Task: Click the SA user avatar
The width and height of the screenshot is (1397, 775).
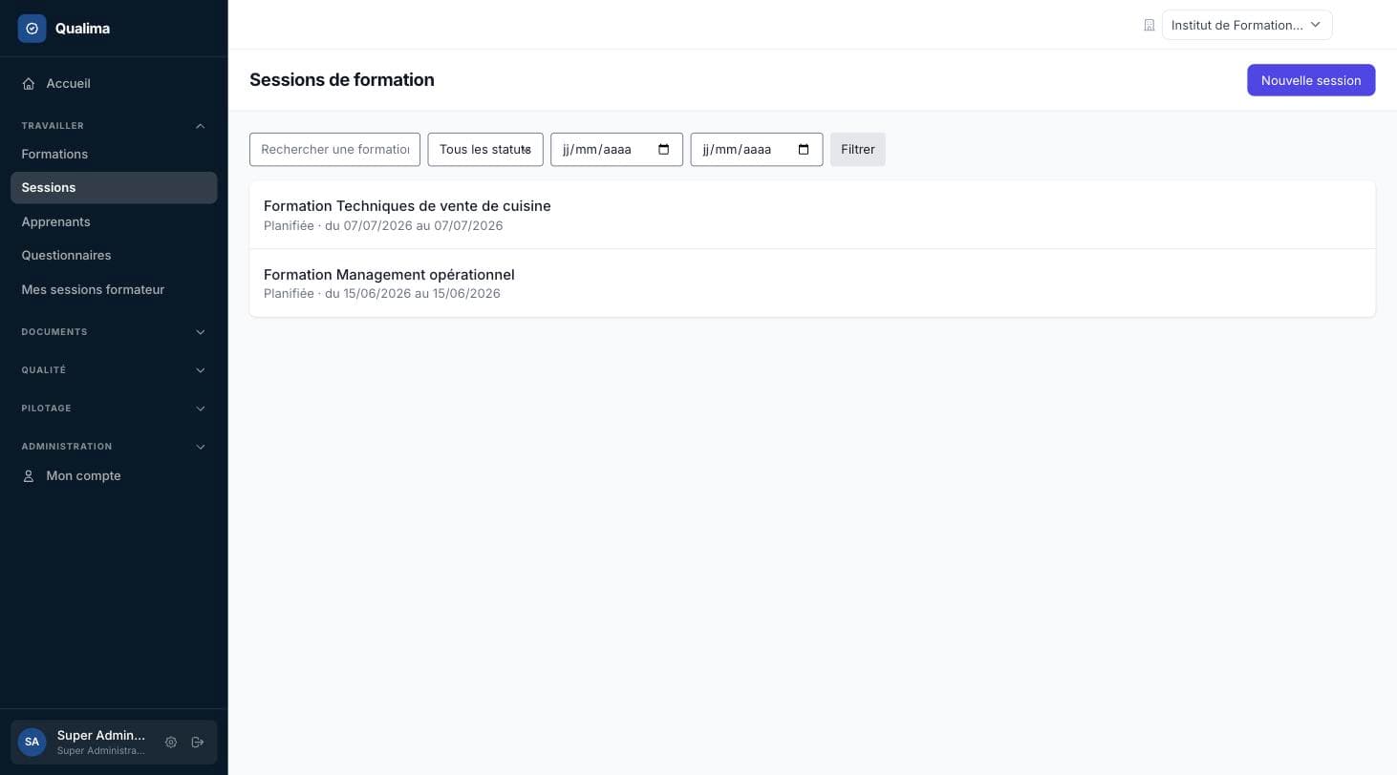Action: pos(32,743)
